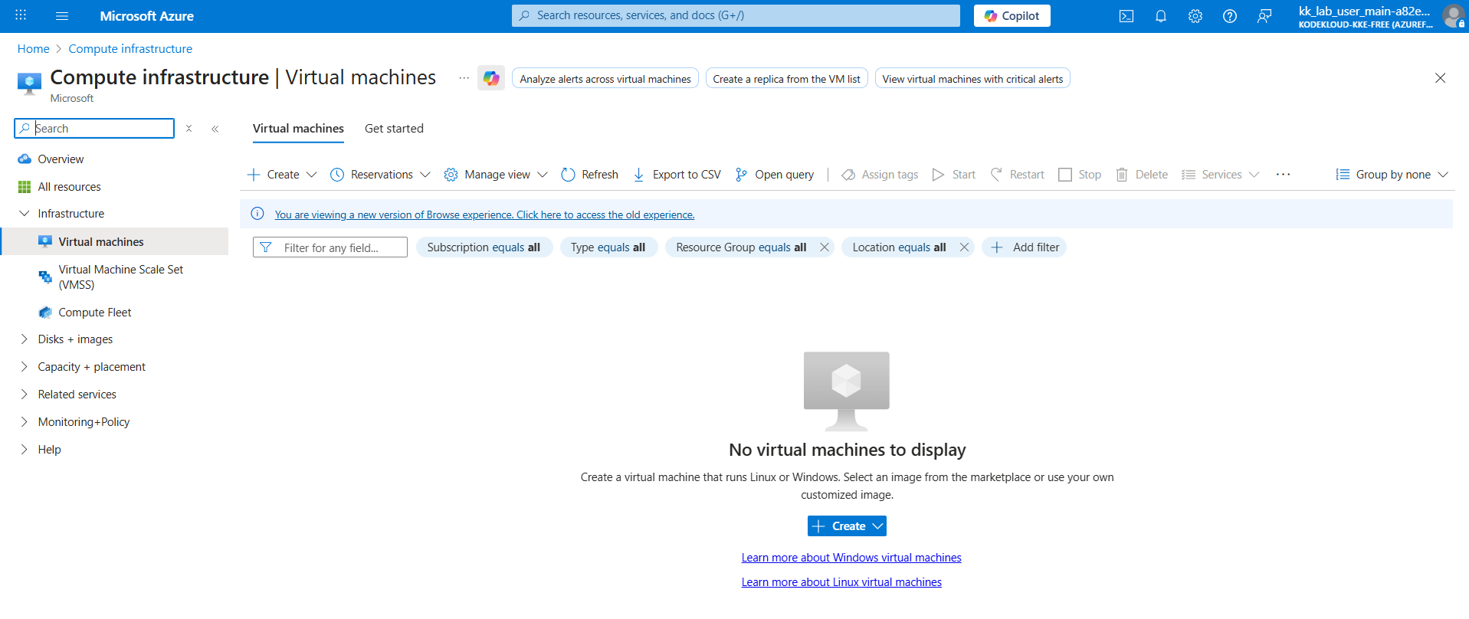Click the Stop toolbar button
Screen dimensions: 1469x619
1080,175
